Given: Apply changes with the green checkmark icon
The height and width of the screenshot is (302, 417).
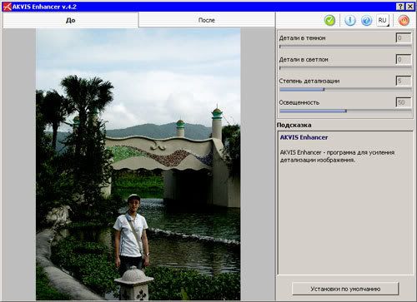Looking at the screenshot, I should 329,20.
